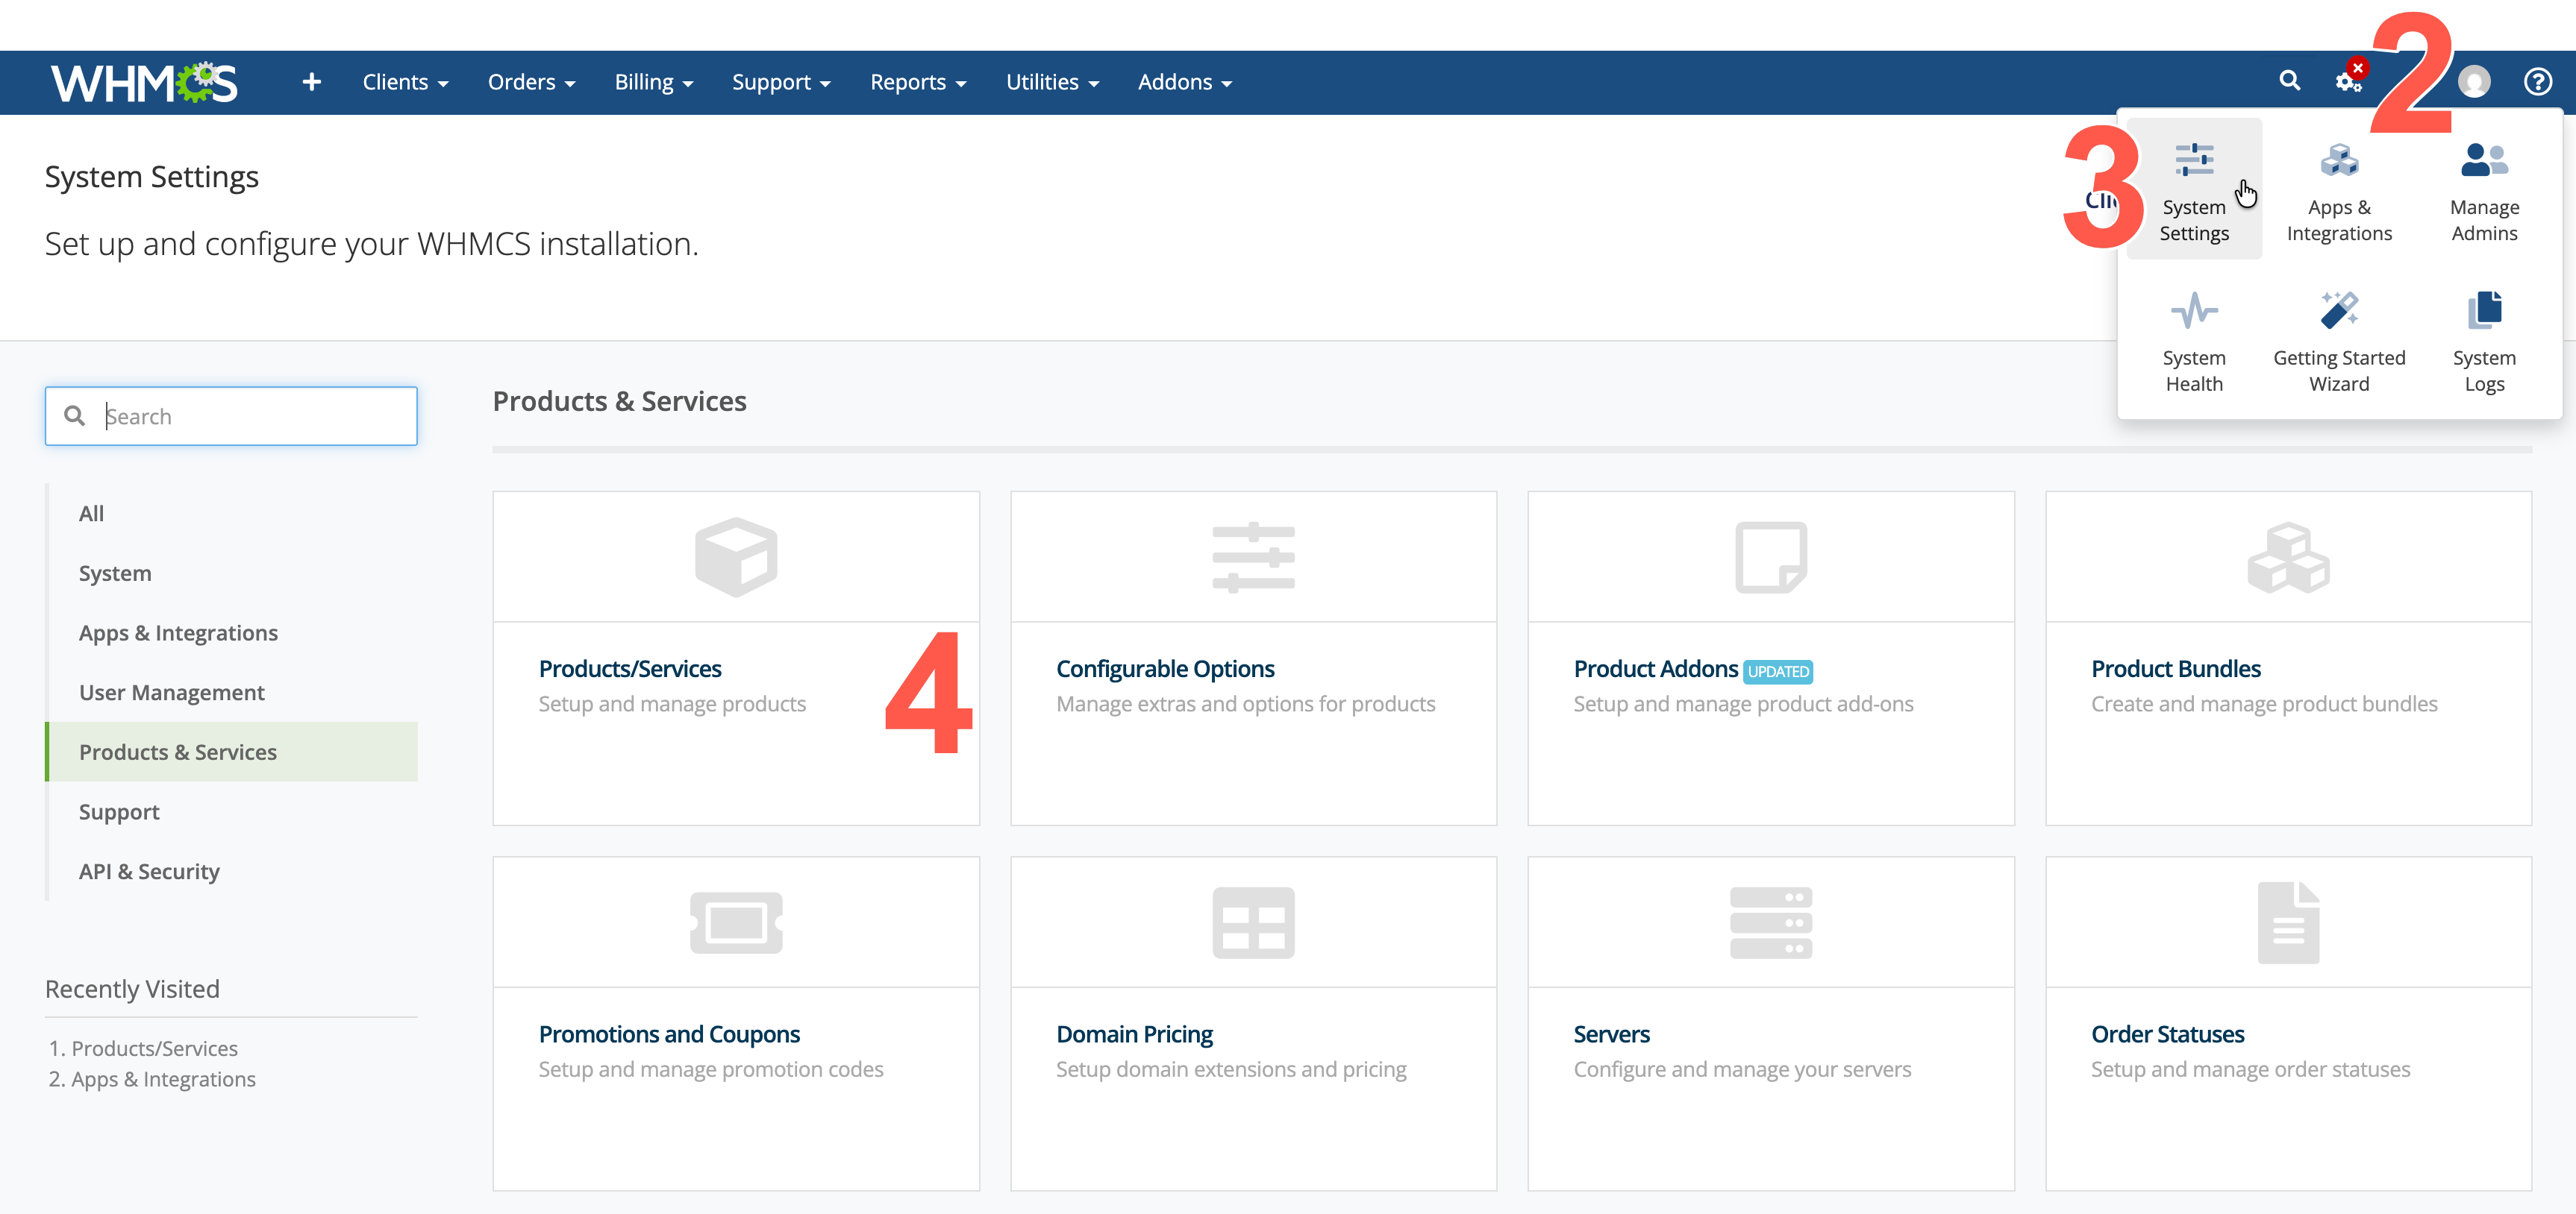Open the search magnifier in top bar
Viewport: 2576px width, 1214px height.
click(x=2289, y=81)
